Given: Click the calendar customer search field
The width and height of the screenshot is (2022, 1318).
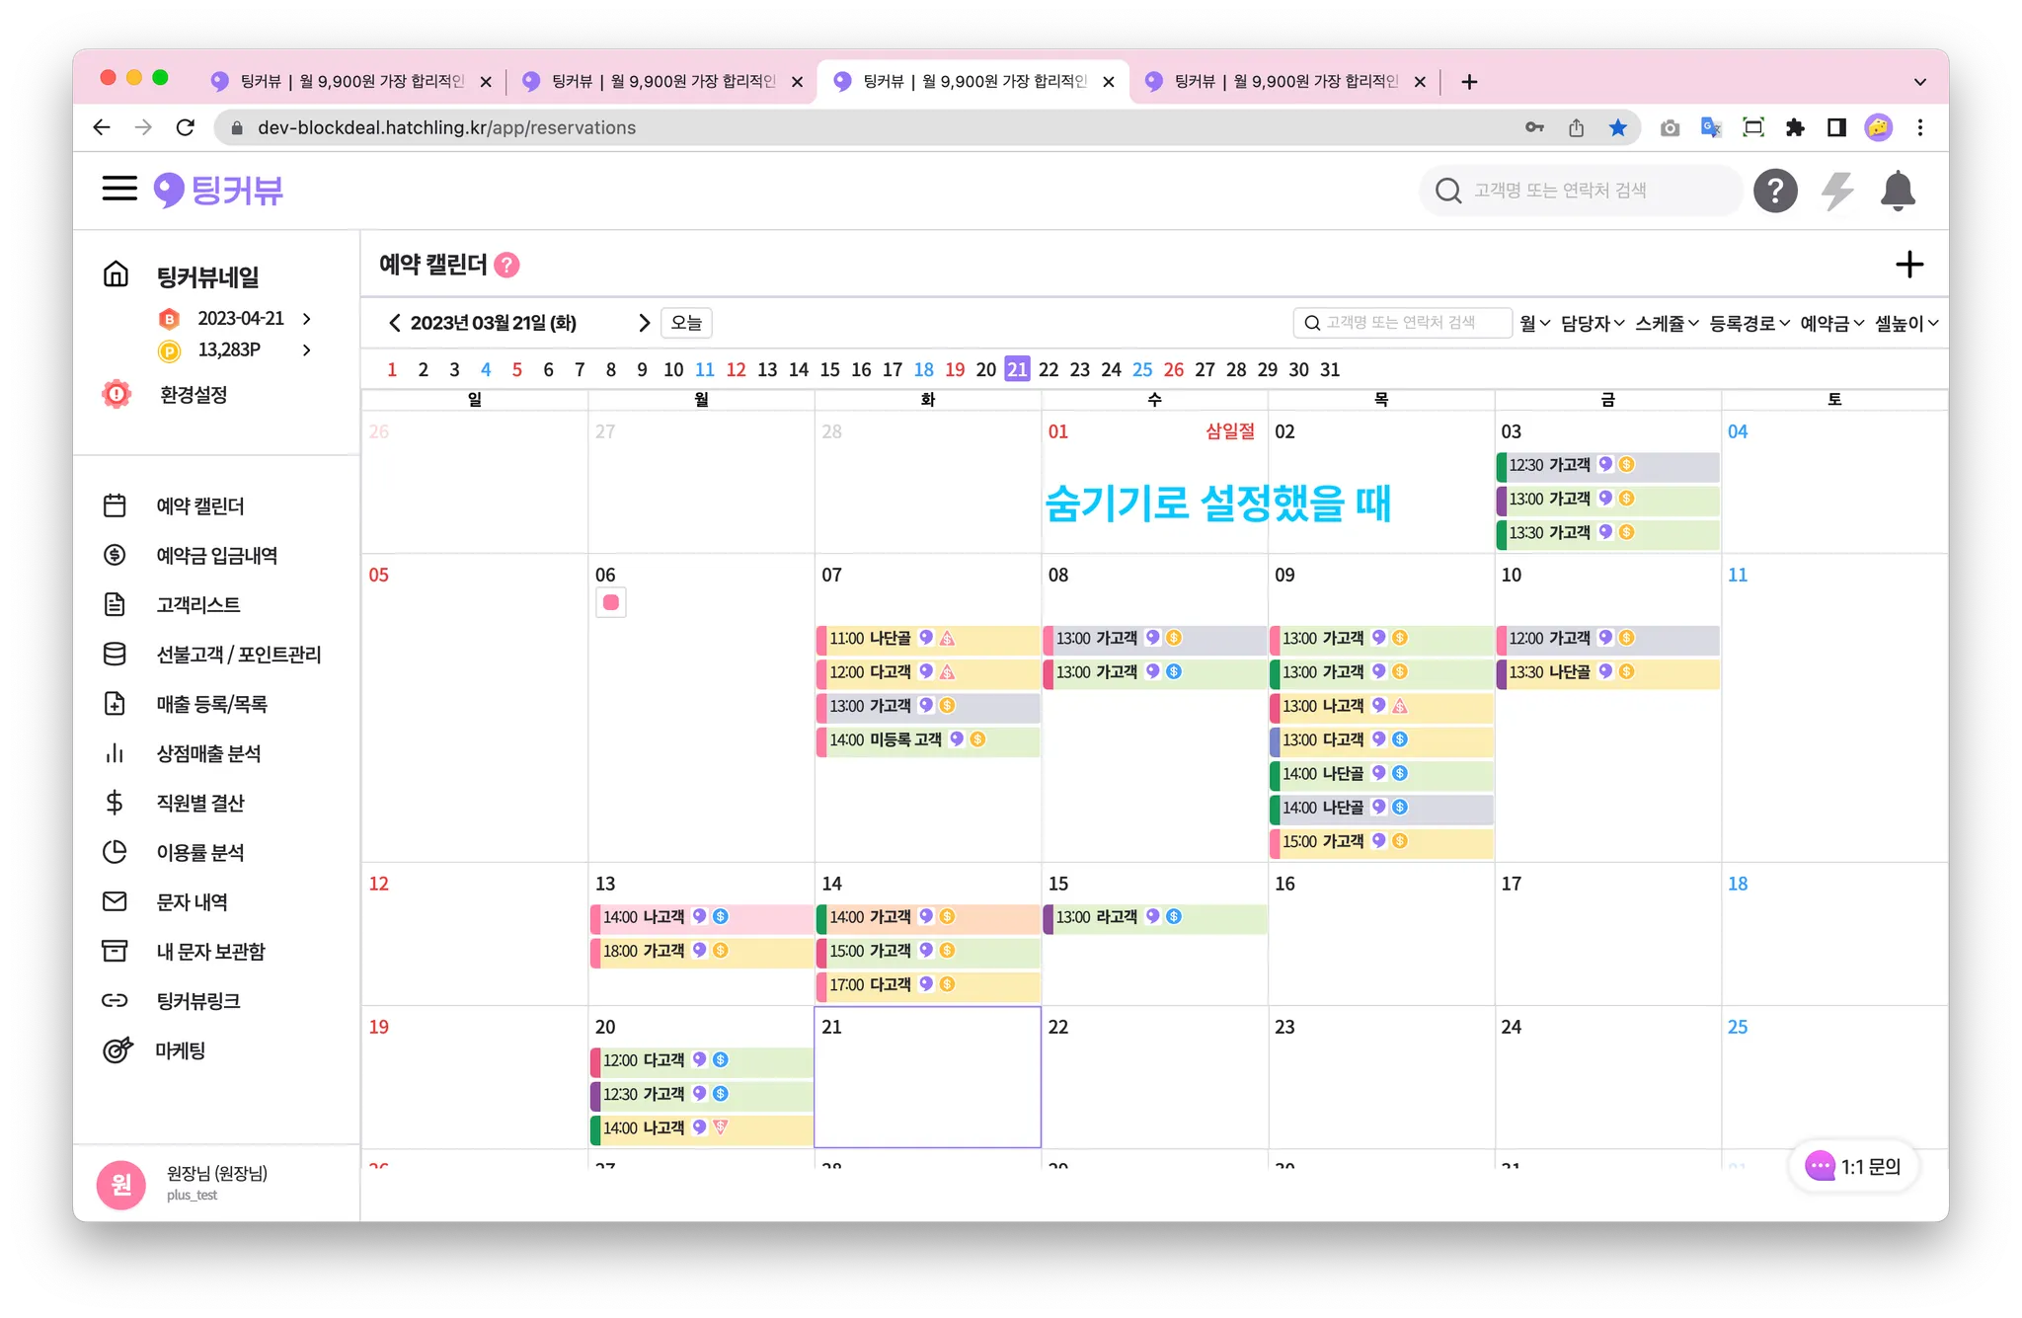Looking at the screenshot, I should point(1402,323).
